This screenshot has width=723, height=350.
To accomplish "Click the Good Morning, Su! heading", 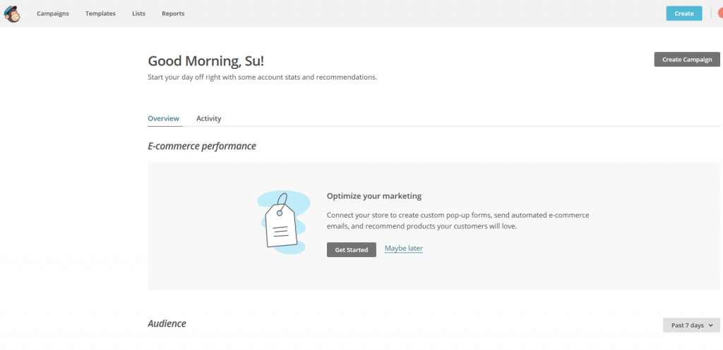I will (210, 61).
